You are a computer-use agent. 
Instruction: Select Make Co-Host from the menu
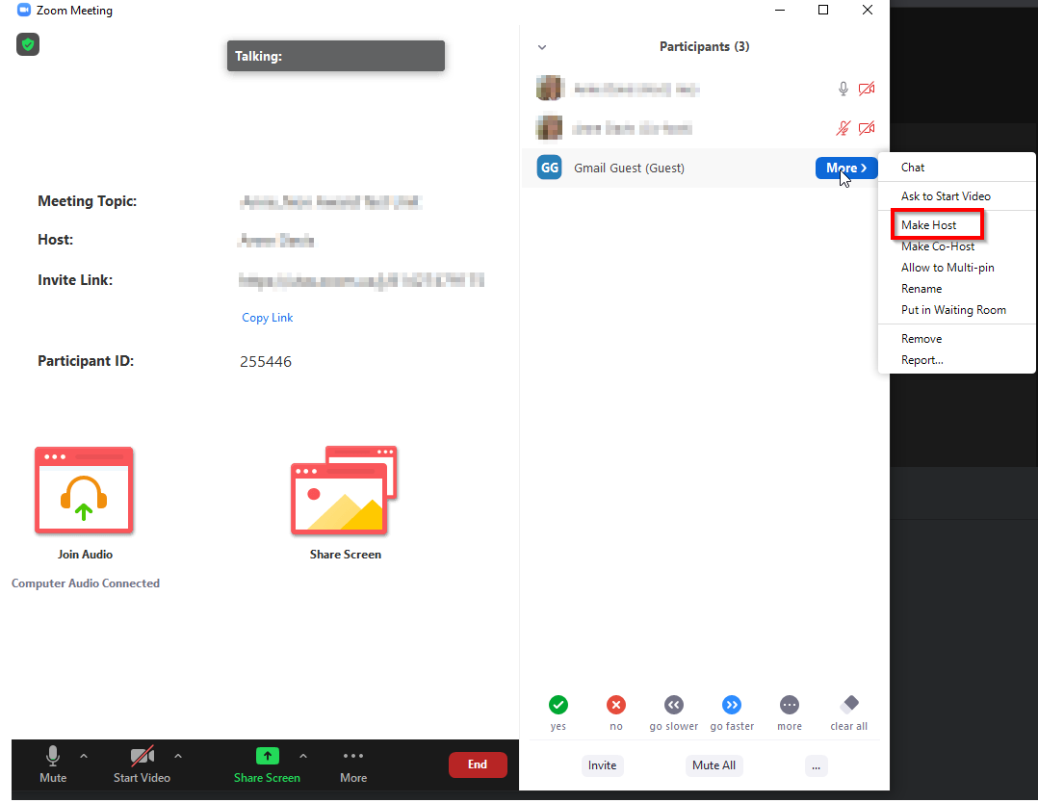click(956, 246)
